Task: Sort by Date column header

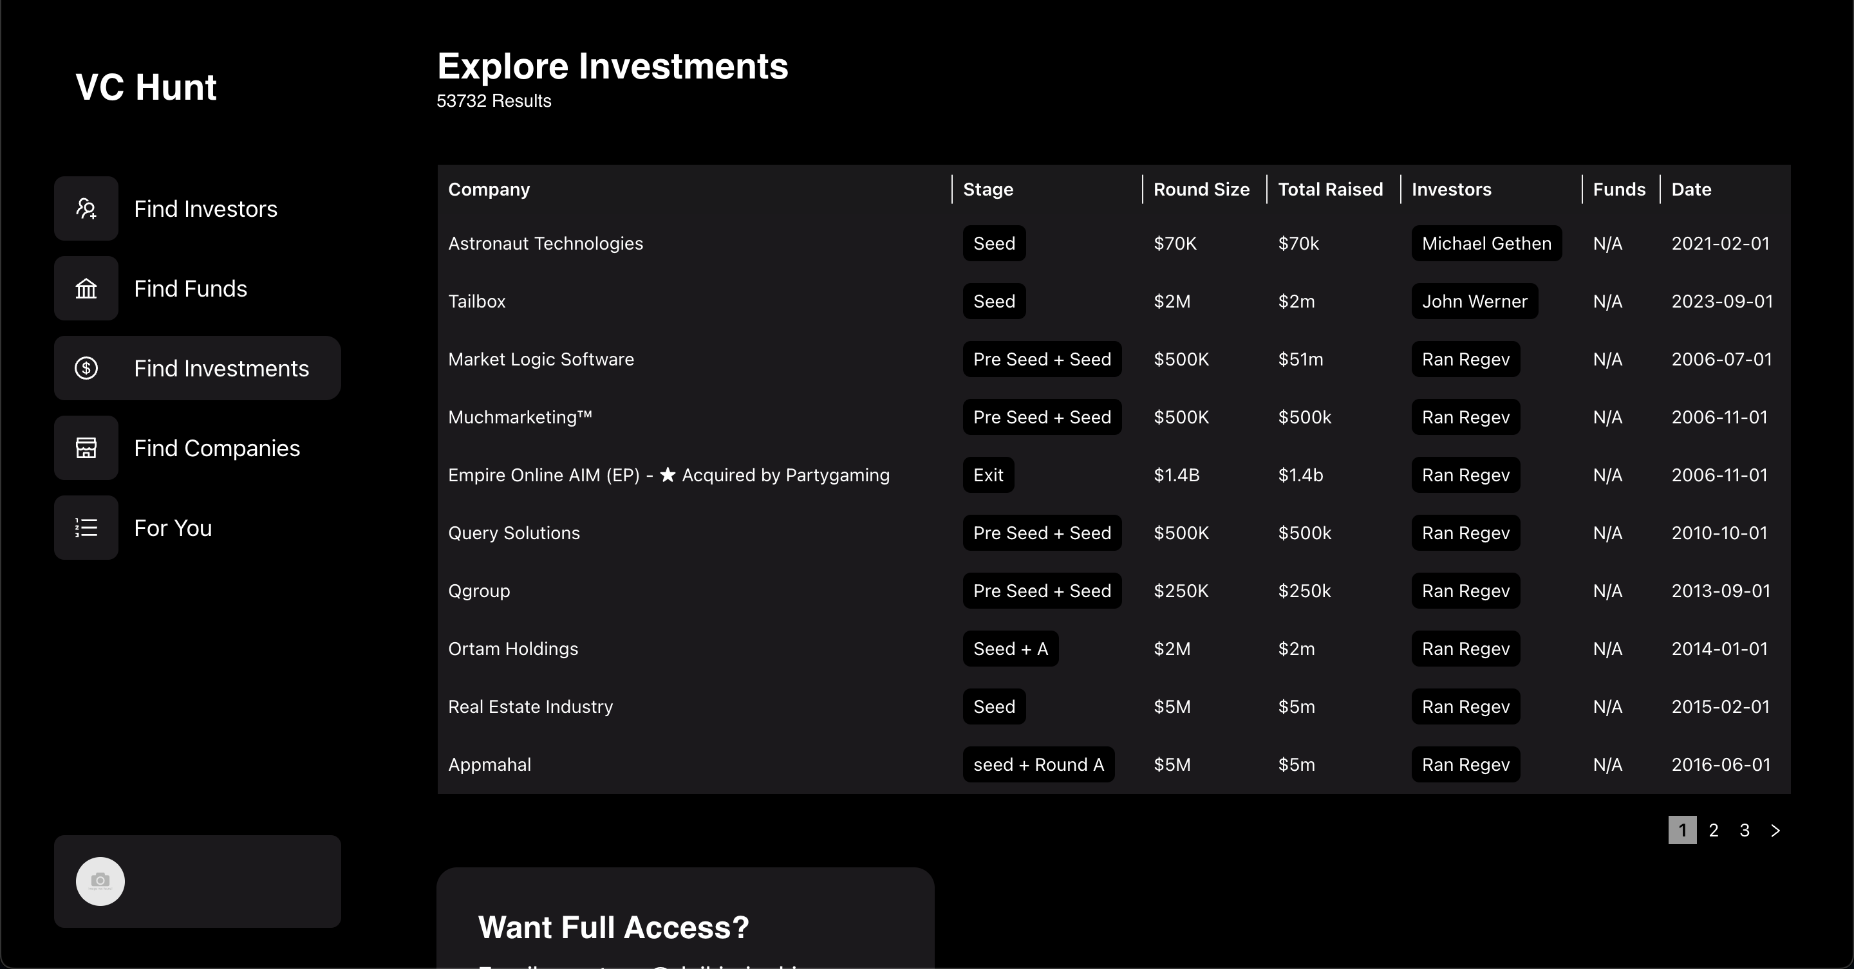Action: (1690, 189)
